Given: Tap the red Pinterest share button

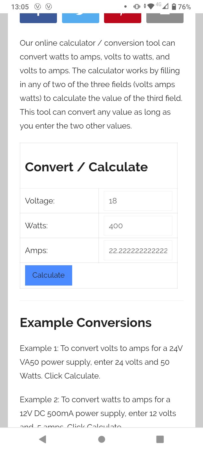Looking at the screenshot, I should [123, 18].
